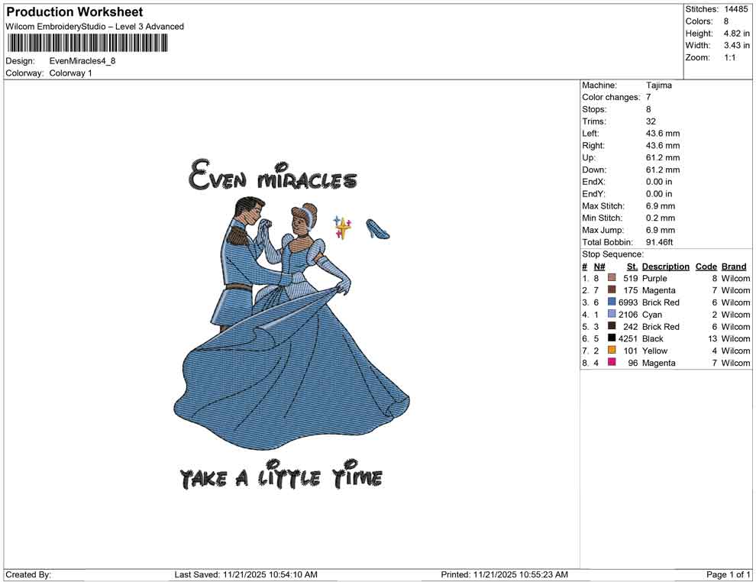Click the 'Code' column header
Viewport: 756px width, 582px height.
[x=706, y=266]
